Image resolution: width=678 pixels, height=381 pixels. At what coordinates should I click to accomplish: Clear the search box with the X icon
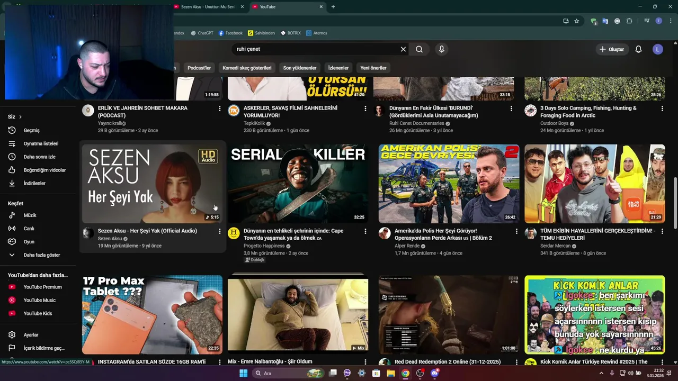(403, 49)
